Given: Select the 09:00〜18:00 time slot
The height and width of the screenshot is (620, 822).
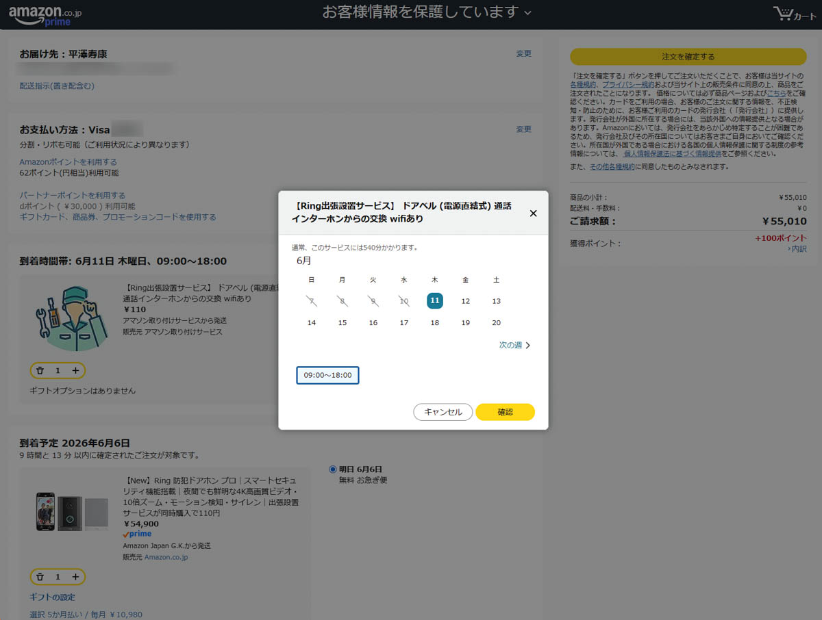Looking at the screenshot, I should click(x=327, y=375).
